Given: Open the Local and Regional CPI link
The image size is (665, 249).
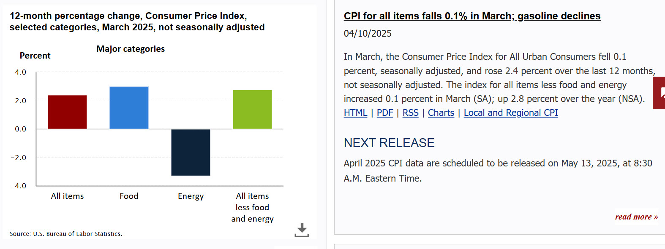Looking at the screenshot, I should click(511, 113).
